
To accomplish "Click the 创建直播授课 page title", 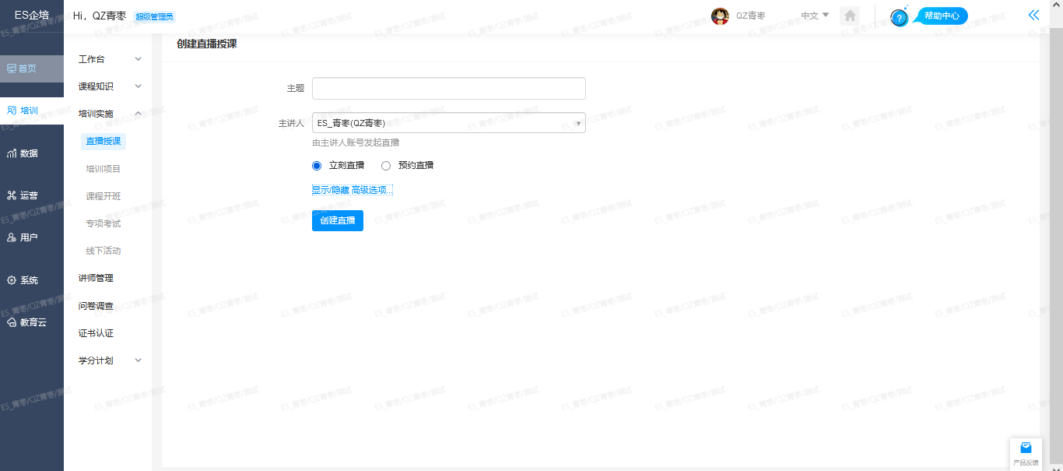I will (207, 44).
